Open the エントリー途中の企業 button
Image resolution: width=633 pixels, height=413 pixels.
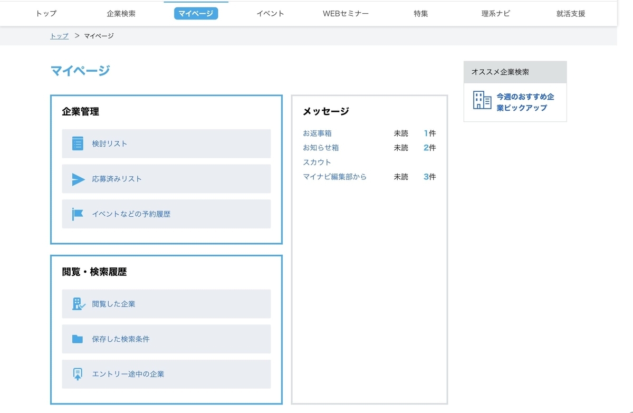[x=166, y=374]
